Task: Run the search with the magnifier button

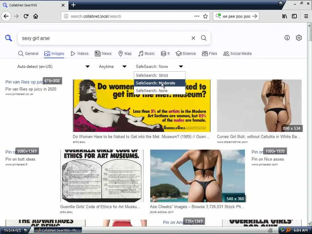Action: pos(204,38)
